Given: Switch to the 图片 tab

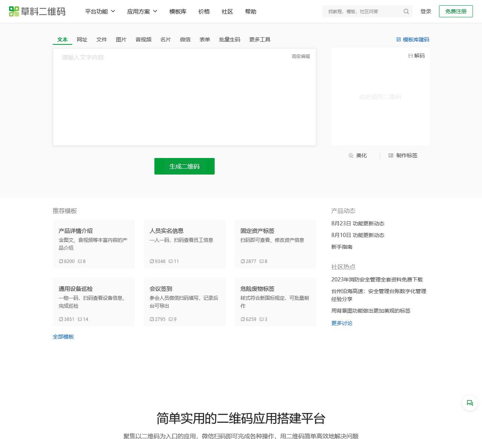Looking at the screenshot, I should click(121, 39).
